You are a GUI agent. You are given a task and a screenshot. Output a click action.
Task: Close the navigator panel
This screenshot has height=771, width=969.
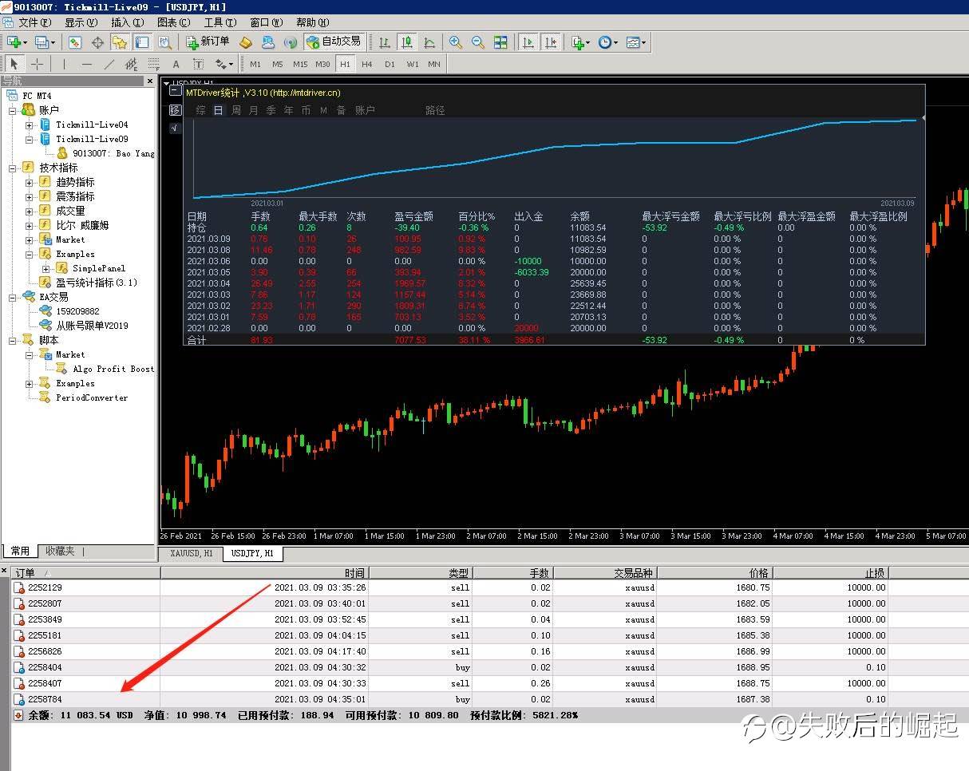click(149, 81)
